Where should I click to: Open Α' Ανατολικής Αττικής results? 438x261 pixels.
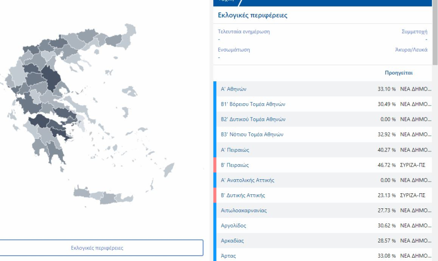[x=247, y=180]
